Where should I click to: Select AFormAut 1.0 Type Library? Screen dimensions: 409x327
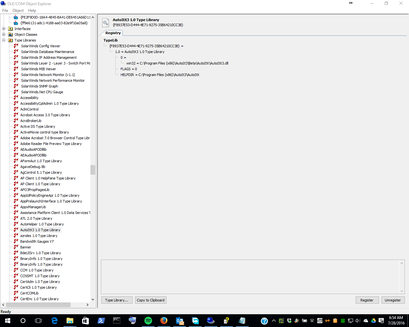pos(41,161)
